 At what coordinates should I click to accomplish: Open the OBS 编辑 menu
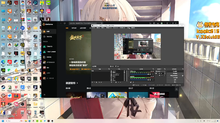click(98, 28)
